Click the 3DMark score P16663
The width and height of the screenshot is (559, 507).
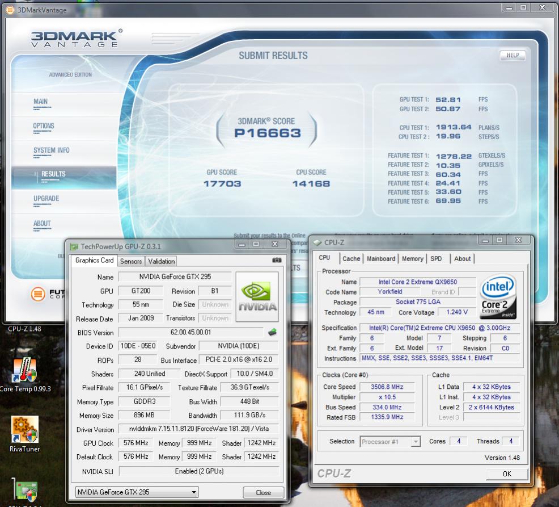tap(268, 133)
